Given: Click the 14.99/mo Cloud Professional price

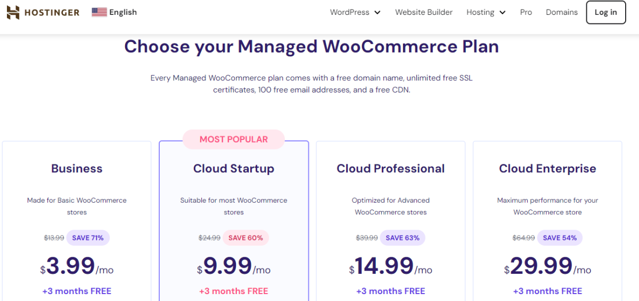Looking at the screenshot, I should coord(391,265).
